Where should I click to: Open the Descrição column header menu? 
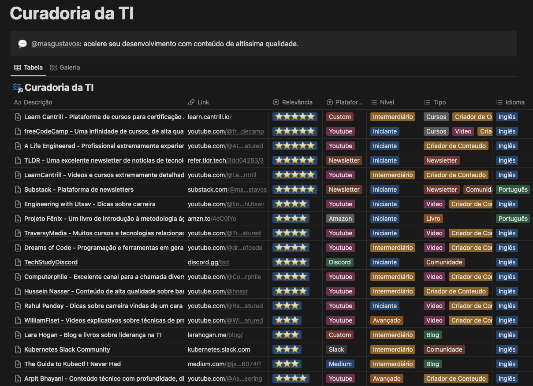coord(33,102)
